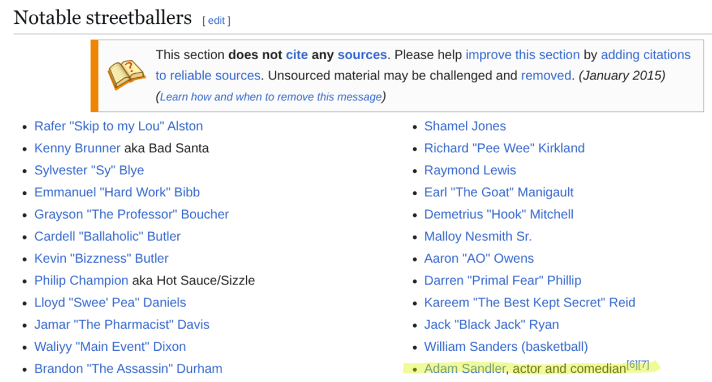Open the highlighted Adam Sandler link

(x=465, y=368)
